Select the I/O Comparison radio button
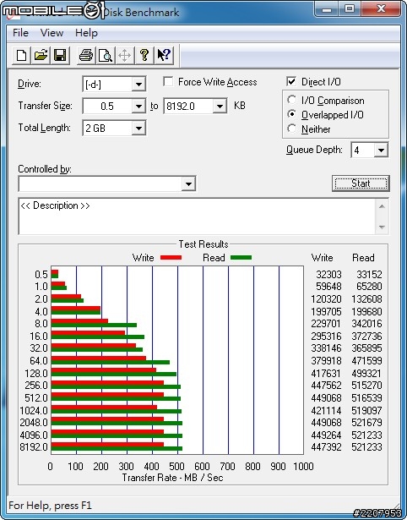This screenshot has width=407, height=520. point(292,100)
